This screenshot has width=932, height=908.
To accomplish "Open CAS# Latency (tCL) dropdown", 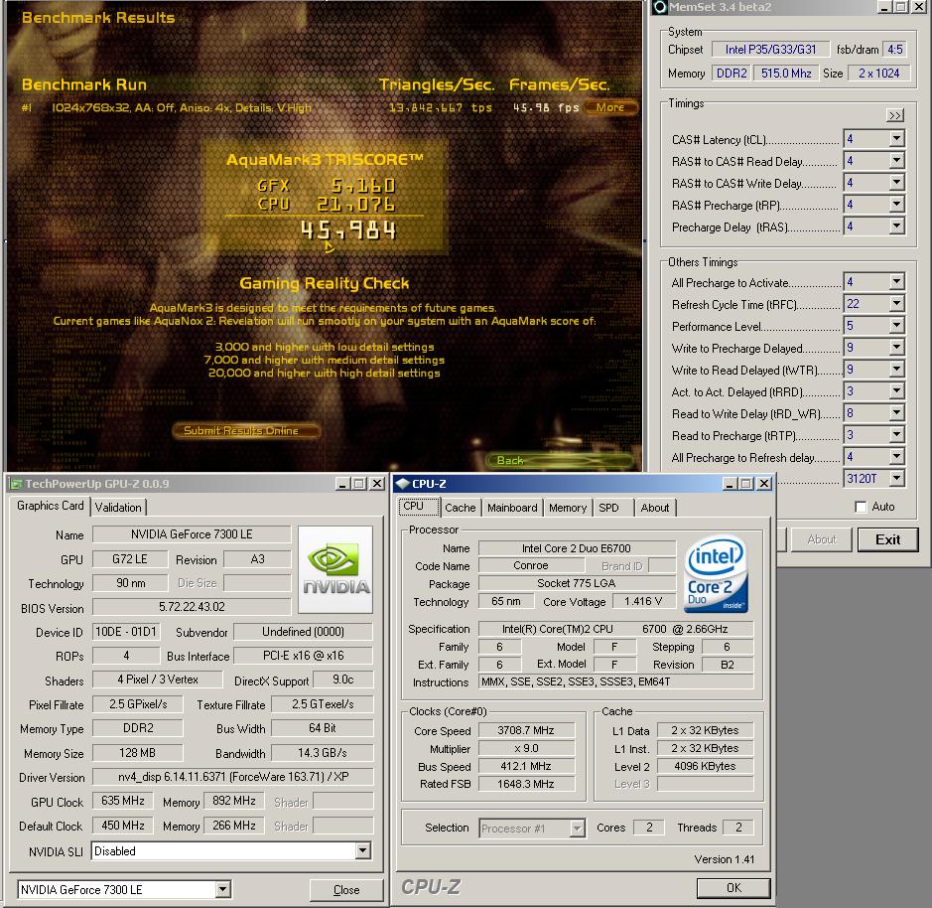I will tap(897, 139).
